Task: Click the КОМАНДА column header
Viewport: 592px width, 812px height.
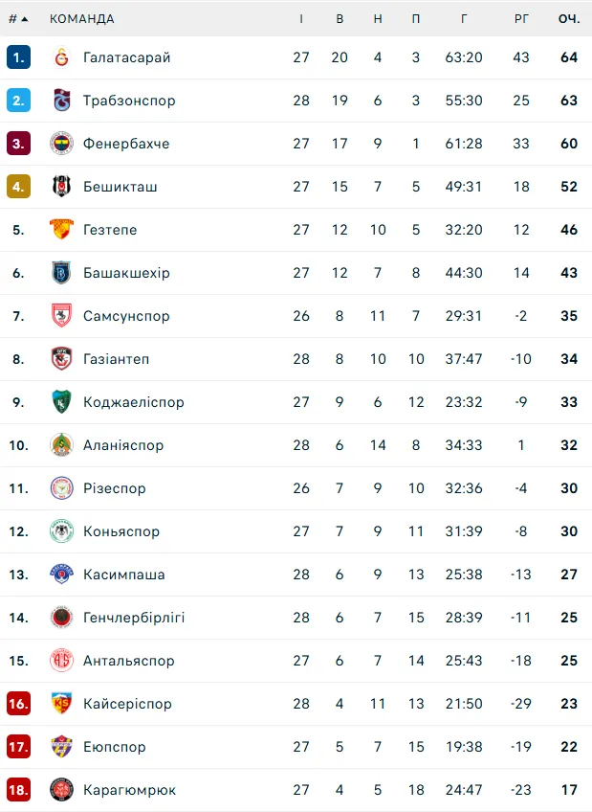Action: tap(81, 19)
